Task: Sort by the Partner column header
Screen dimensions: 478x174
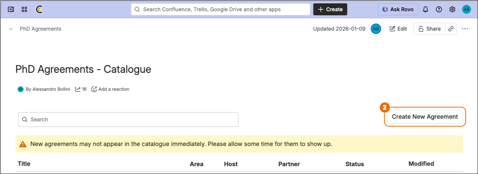Action: 289,164
